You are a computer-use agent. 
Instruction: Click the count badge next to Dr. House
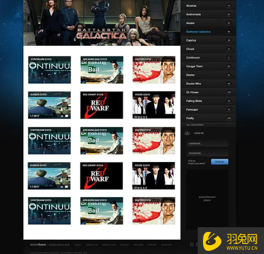(x=229, y=92)
